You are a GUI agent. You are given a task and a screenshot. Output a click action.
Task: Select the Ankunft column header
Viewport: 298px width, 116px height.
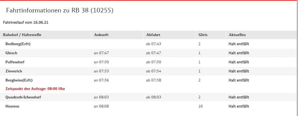point(101,35)
